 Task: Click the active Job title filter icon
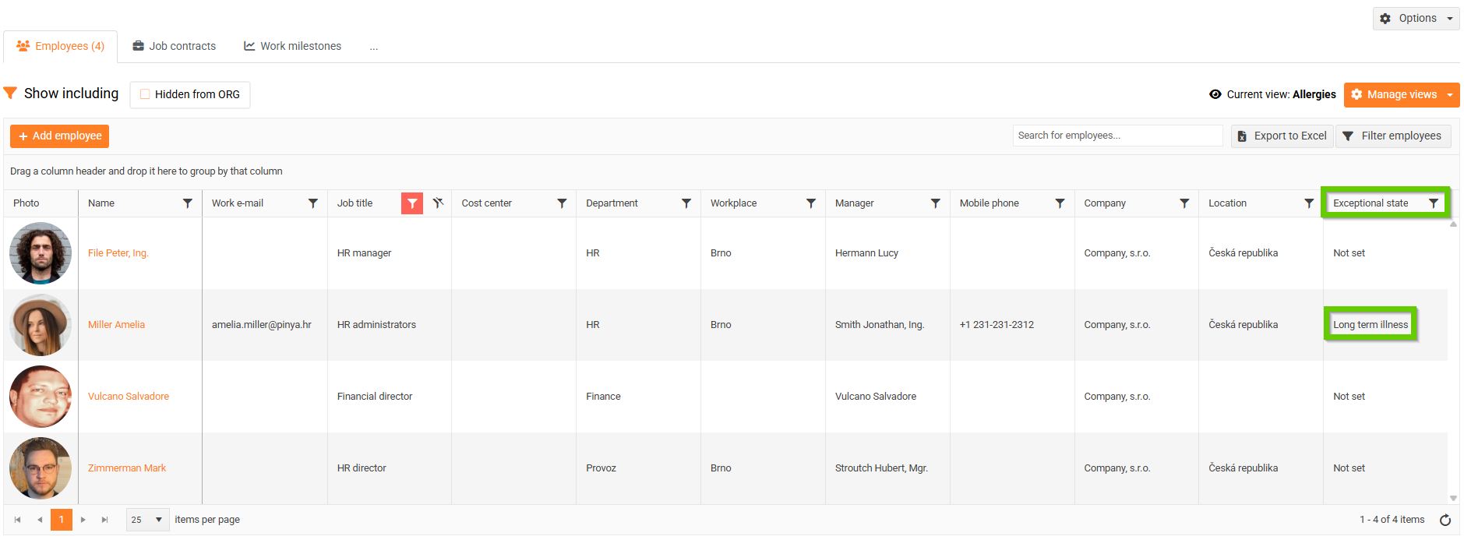click(411, 203)
